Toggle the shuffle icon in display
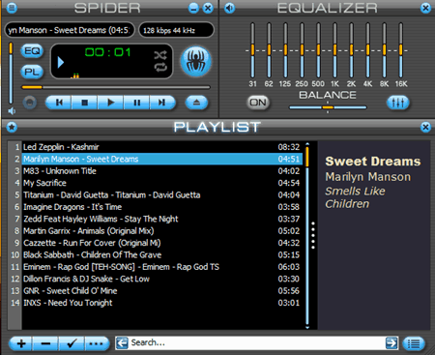 [x=160, y=55]
